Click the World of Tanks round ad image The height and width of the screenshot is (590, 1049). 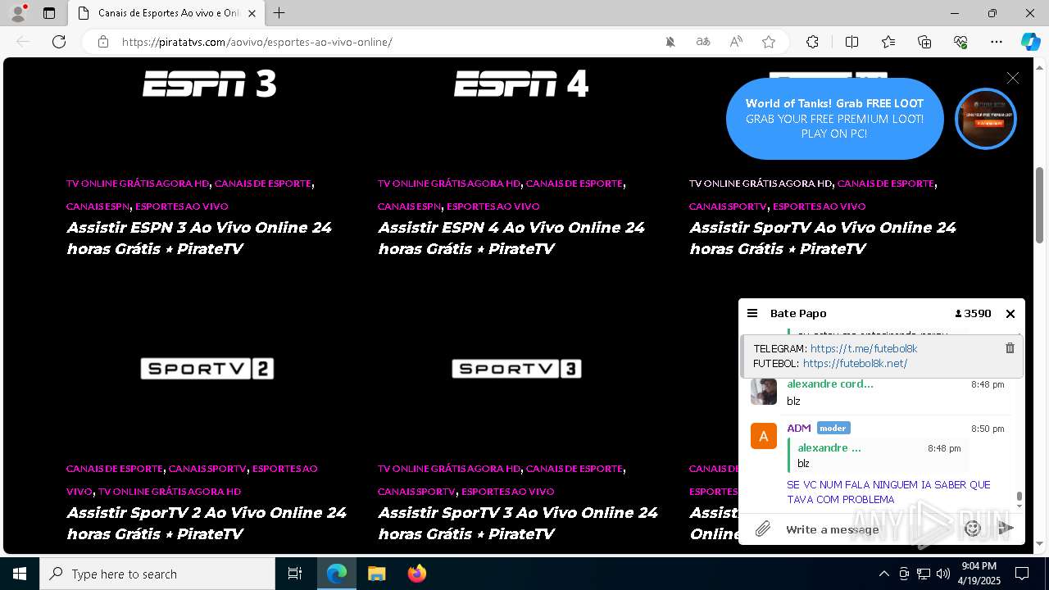click(x=986, y=119)
